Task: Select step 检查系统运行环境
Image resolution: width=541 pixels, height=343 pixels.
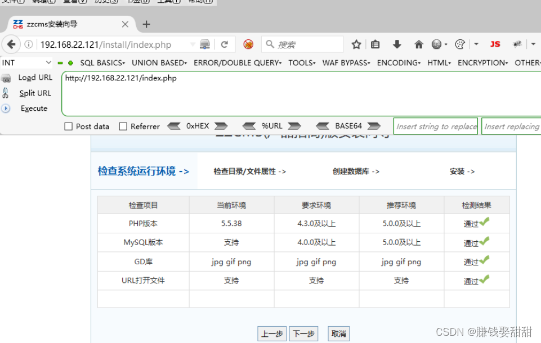Action: coord(144,171)
